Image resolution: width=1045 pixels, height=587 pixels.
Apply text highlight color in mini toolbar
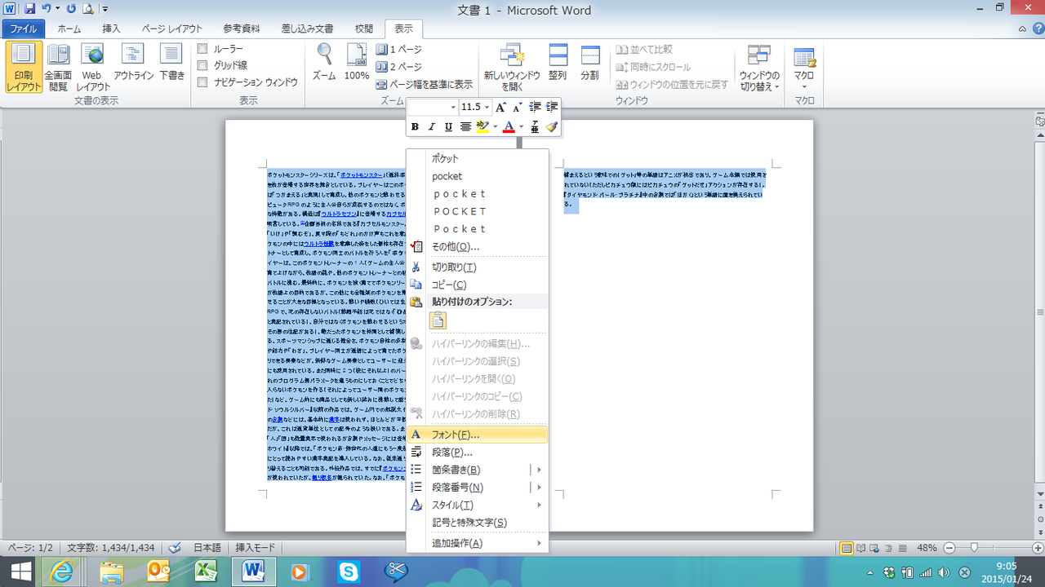click(x=482, y=126)
